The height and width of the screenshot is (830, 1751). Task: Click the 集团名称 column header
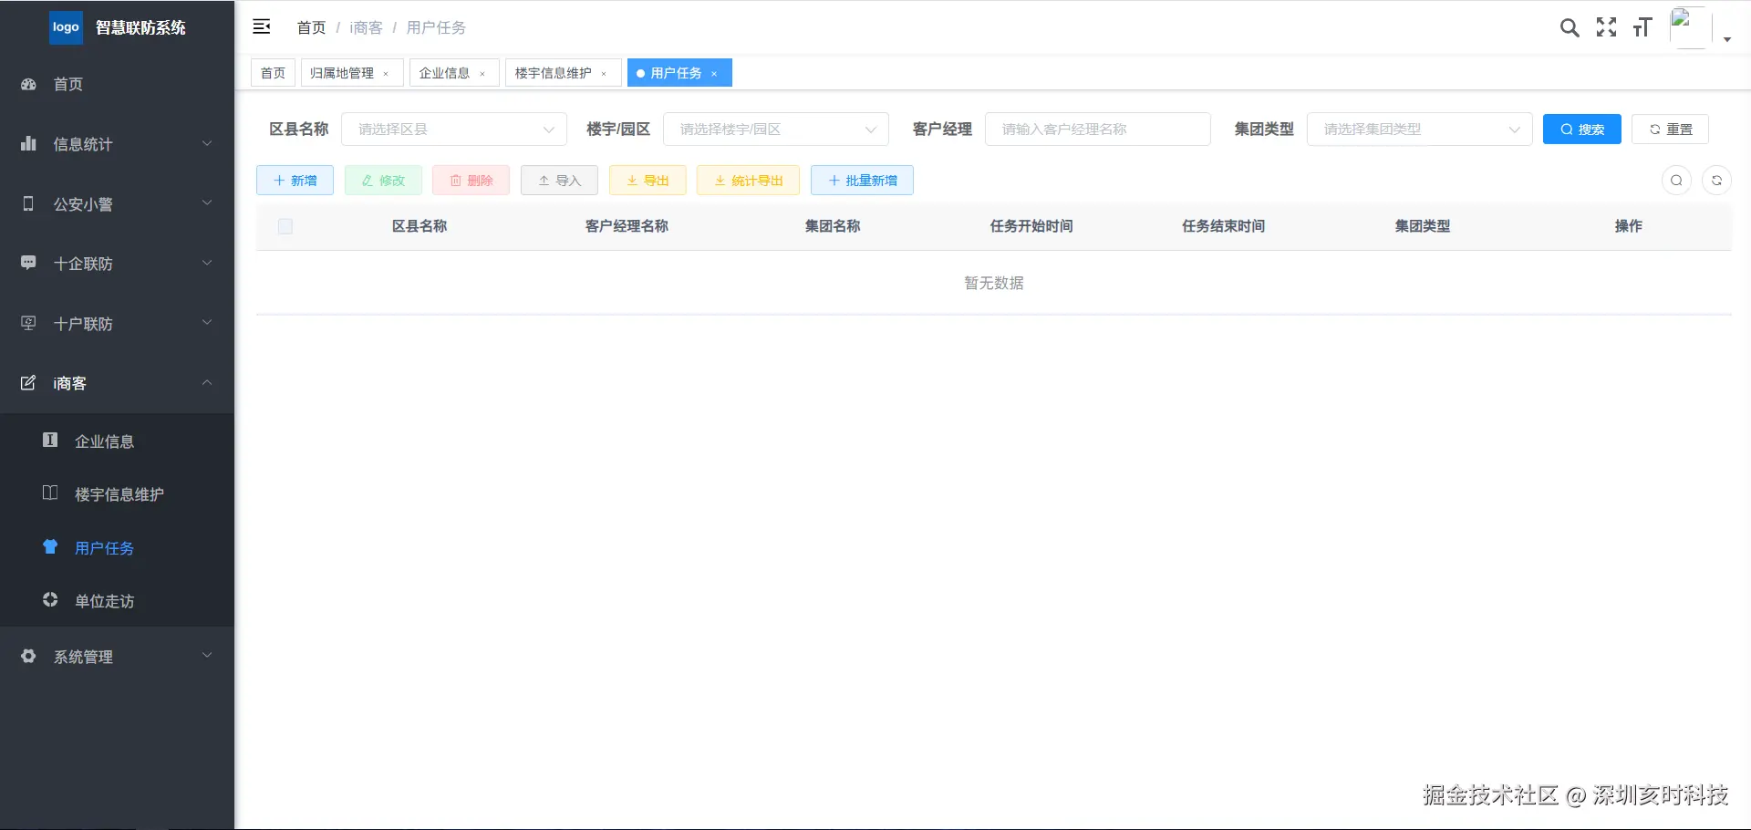point(833,226)
